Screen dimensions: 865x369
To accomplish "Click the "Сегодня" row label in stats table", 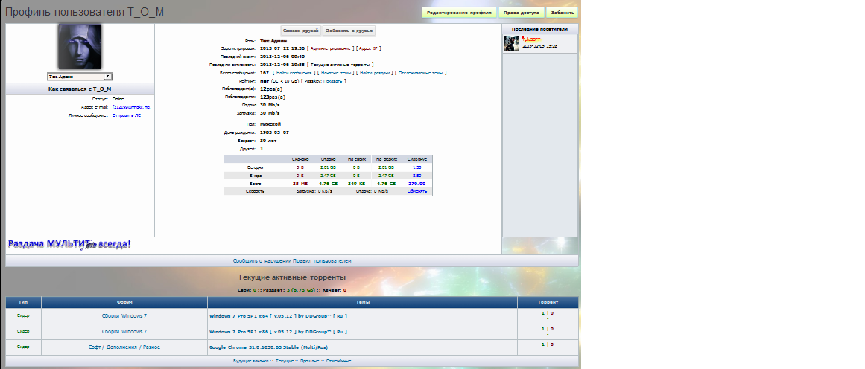I will tap(256, 167).
